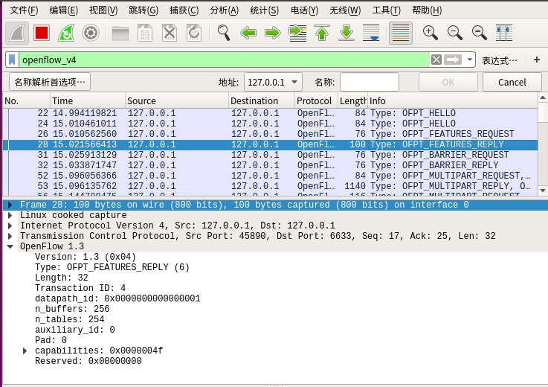This screenshot has height=387, width=548.
Task: Select packet 22 OFPT_HELLO row
Action: [270, 113]
